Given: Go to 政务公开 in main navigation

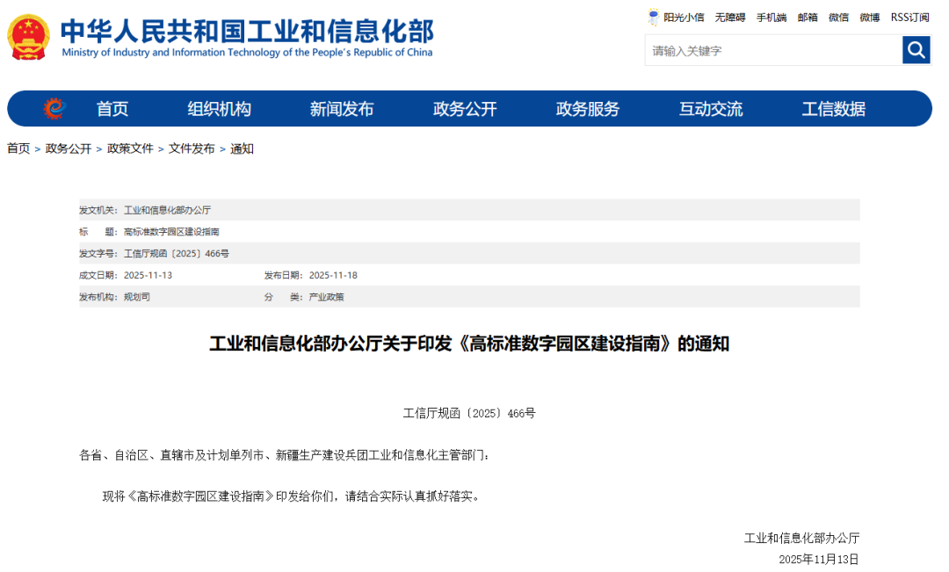Looking at the screenshot, I should coord(465,109).
